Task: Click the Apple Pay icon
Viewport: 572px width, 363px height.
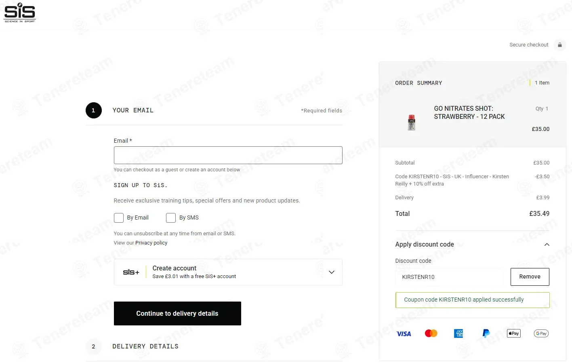Action: pyautogui.click(x=513, y=333)
